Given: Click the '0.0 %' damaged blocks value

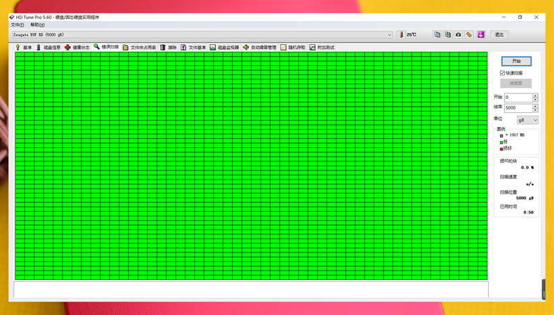Looking at the screenshot, I should pos(527,168).
